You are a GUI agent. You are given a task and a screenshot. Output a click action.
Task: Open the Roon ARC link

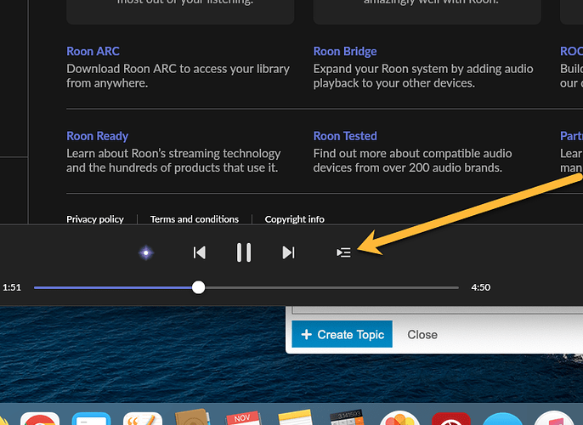coord(93,51)
